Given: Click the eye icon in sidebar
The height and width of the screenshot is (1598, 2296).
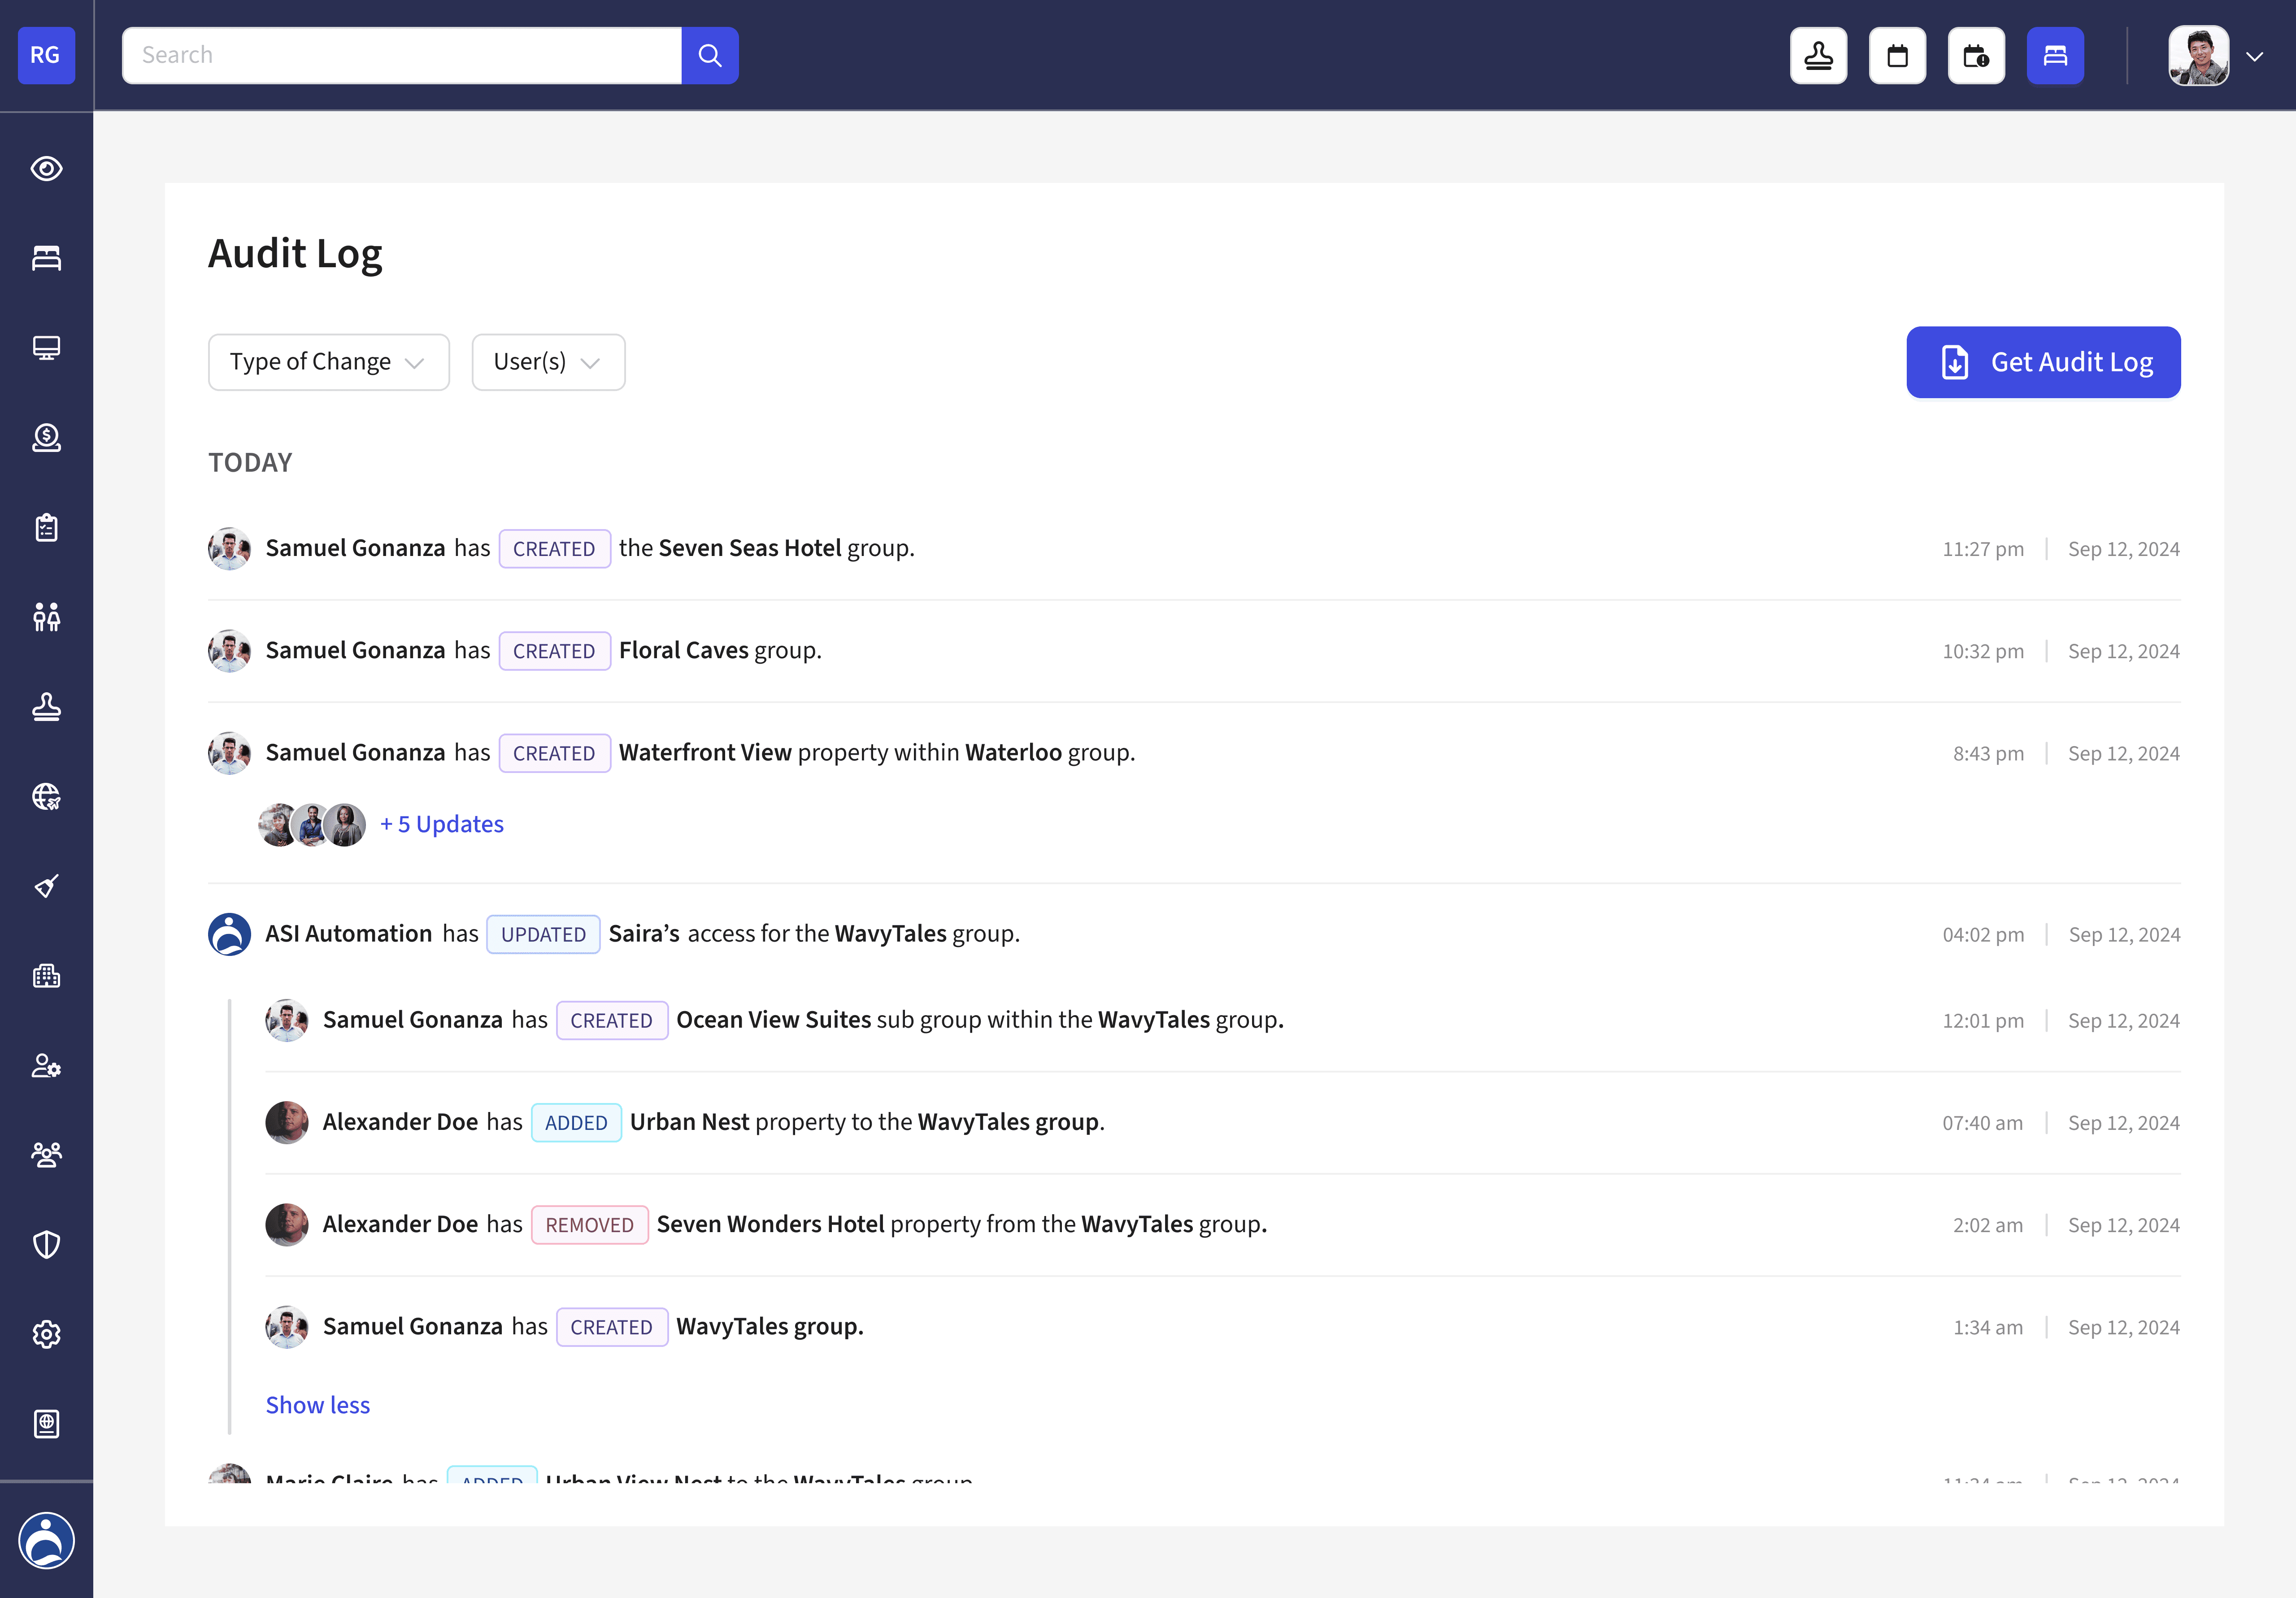Looking at the screenshot, I should [46, 169].
